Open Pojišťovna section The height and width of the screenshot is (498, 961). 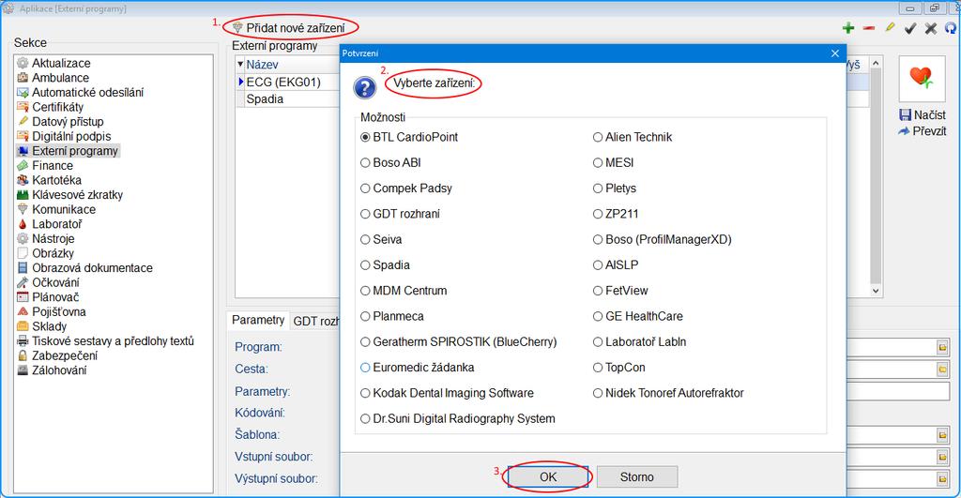[52, 311]
